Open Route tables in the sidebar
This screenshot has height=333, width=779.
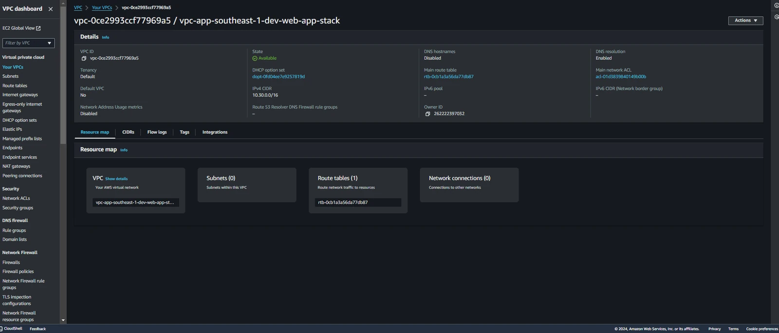point(15,86)
